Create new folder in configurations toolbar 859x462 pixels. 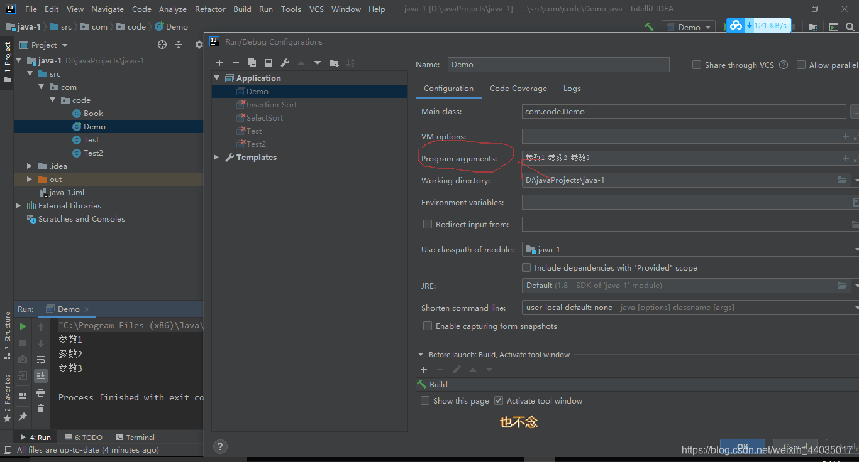334,63
